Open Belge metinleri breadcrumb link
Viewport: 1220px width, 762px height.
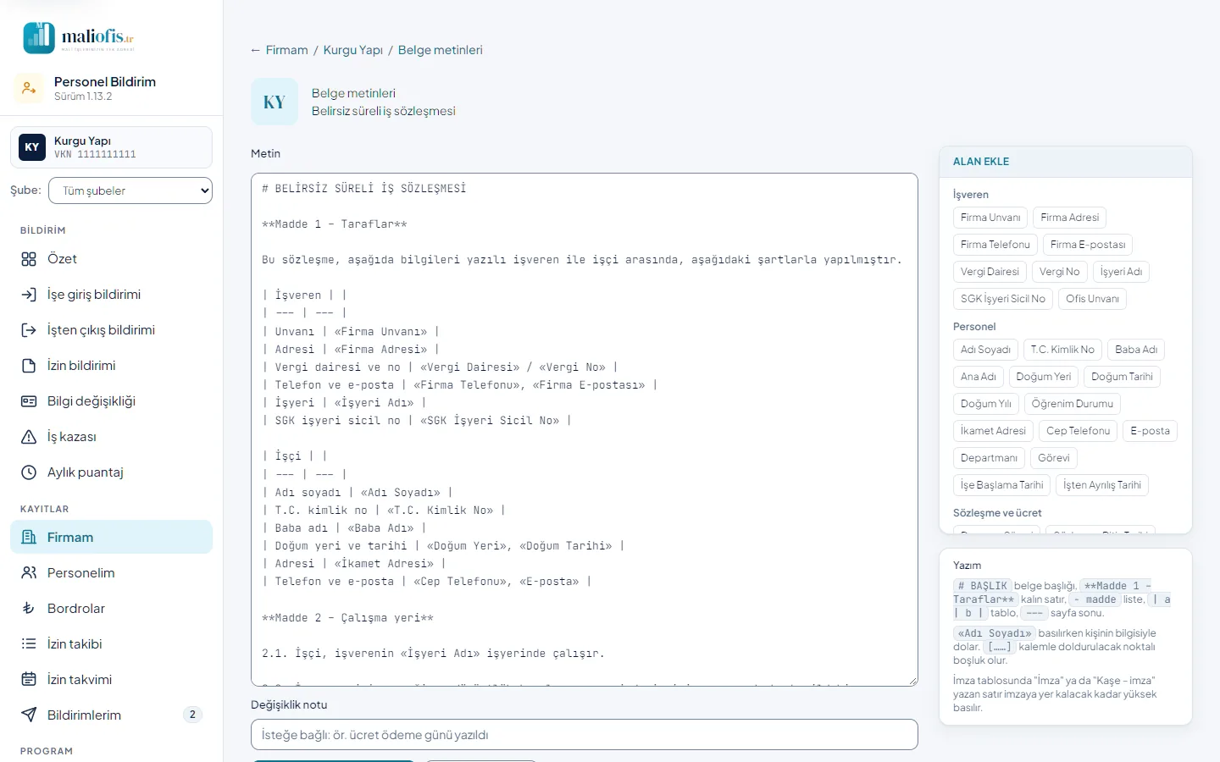[441, 50]
